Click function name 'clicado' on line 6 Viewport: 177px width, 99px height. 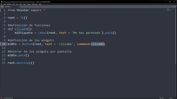[21, 29]
